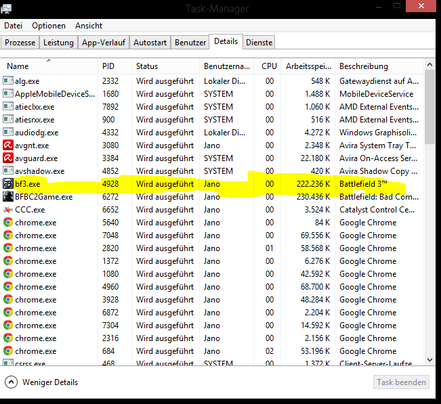Switch to the Benutzer tab

click(x=190, y=43)
